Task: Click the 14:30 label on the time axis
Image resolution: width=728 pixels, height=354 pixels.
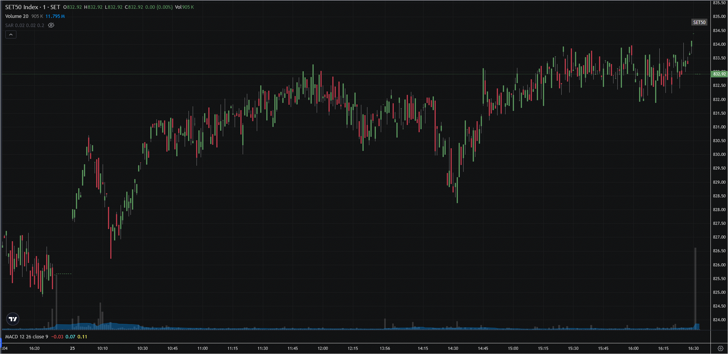Action: click(x=453, y=348)
